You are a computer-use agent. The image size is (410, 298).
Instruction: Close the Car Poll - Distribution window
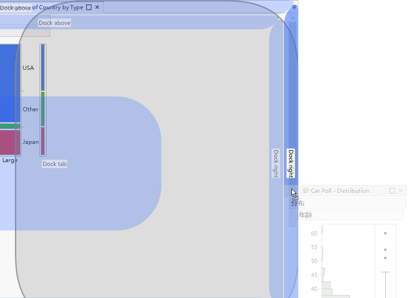[401, 190]
